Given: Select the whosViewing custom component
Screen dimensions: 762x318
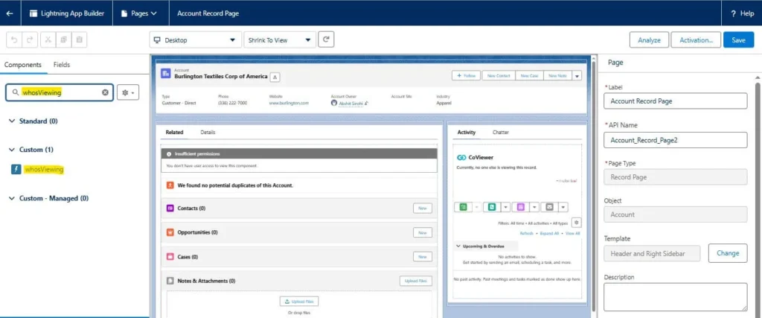Looking at the screenshot, I should point(44,169).
